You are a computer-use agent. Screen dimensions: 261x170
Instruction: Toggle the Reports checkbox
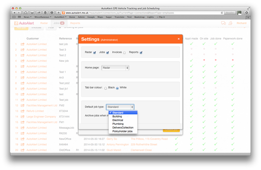coord(141,53)
